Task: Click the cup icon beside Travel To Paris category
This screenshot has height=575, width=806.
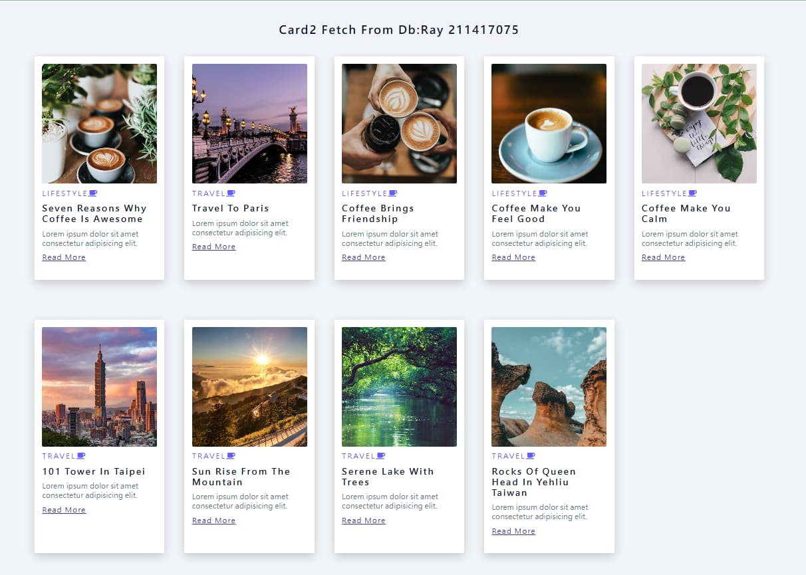Action: (231, 193)
